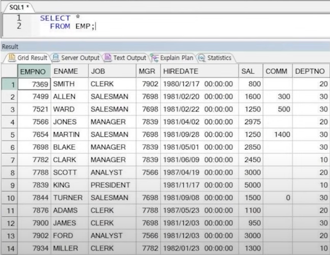Select the COMM cell with value 500
The height and width of the screenshot is (255, 330).
click(278, 109)
